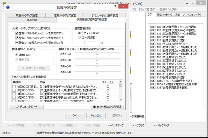Toggle 警告レベル中のメッセージを有効にする checkbox
This screenshot has width=208, height=138.
tap(17, 38)
